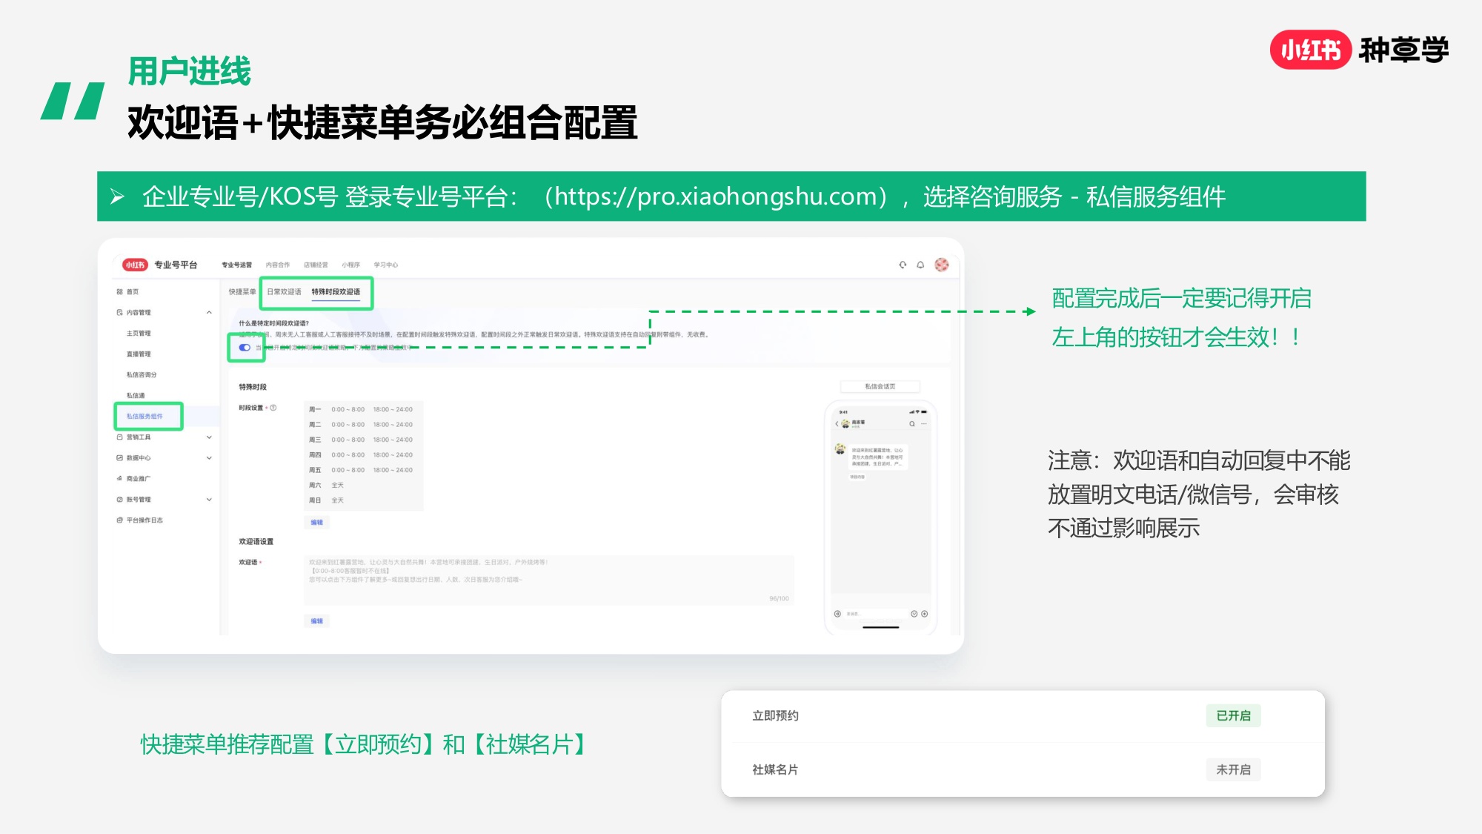The image size is (1482, 834).
Task: Click the 周日 全天 row
Action: coord(327,500)
